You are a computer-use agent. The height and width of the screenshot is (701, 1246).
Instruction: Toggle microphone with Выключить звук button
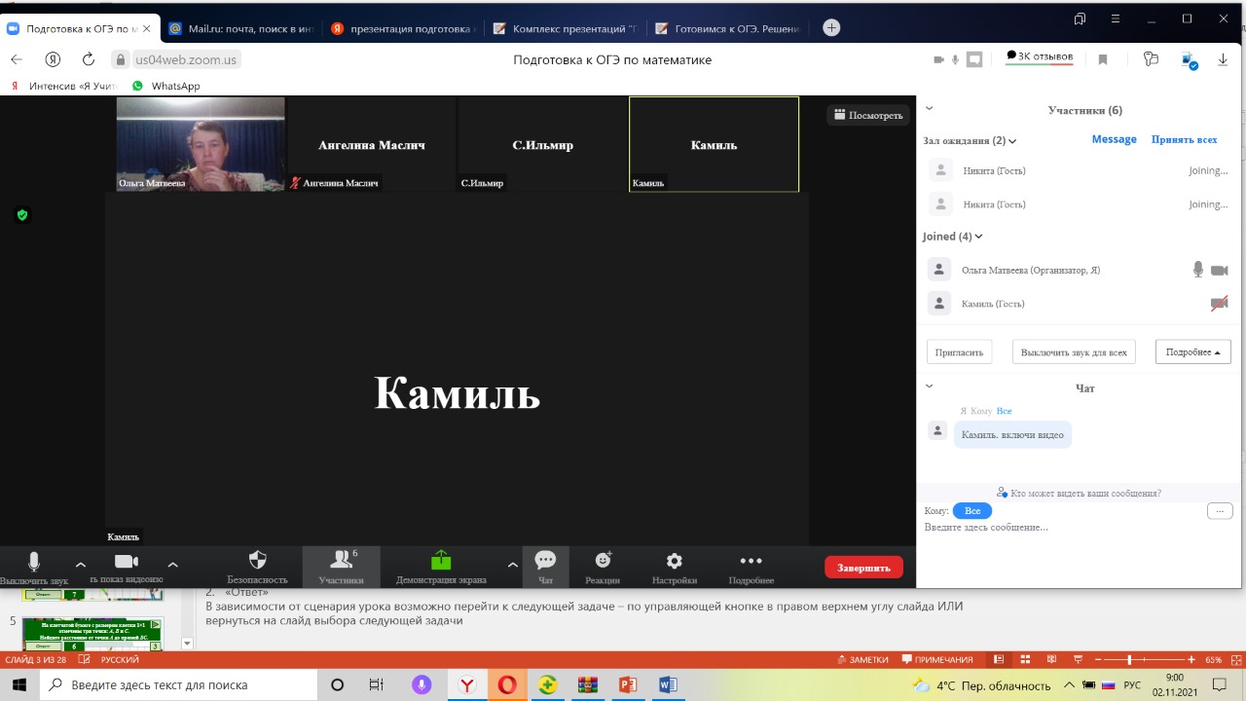34,563
